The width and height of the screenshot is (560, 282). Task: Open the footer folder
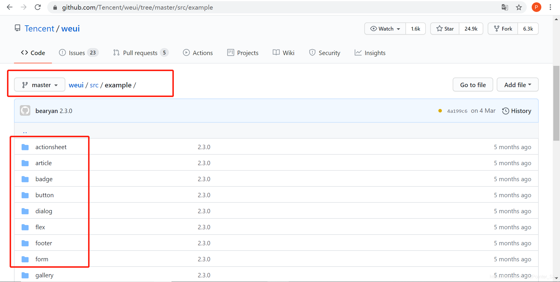[x=44, y=243]
